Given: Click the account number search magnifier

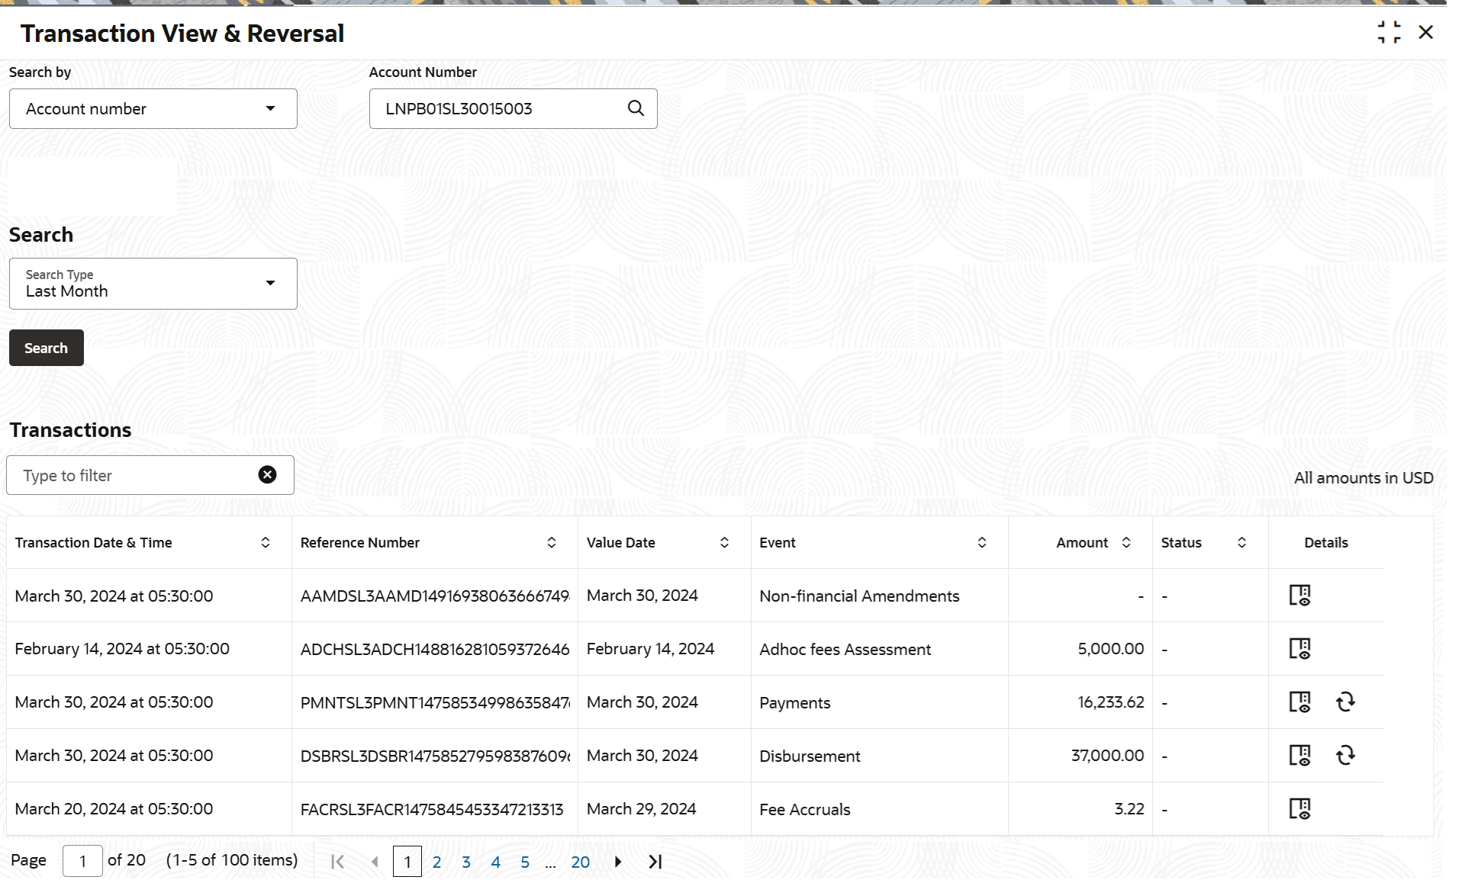Looking at the screenshot, I should click(x=636, y=108).
